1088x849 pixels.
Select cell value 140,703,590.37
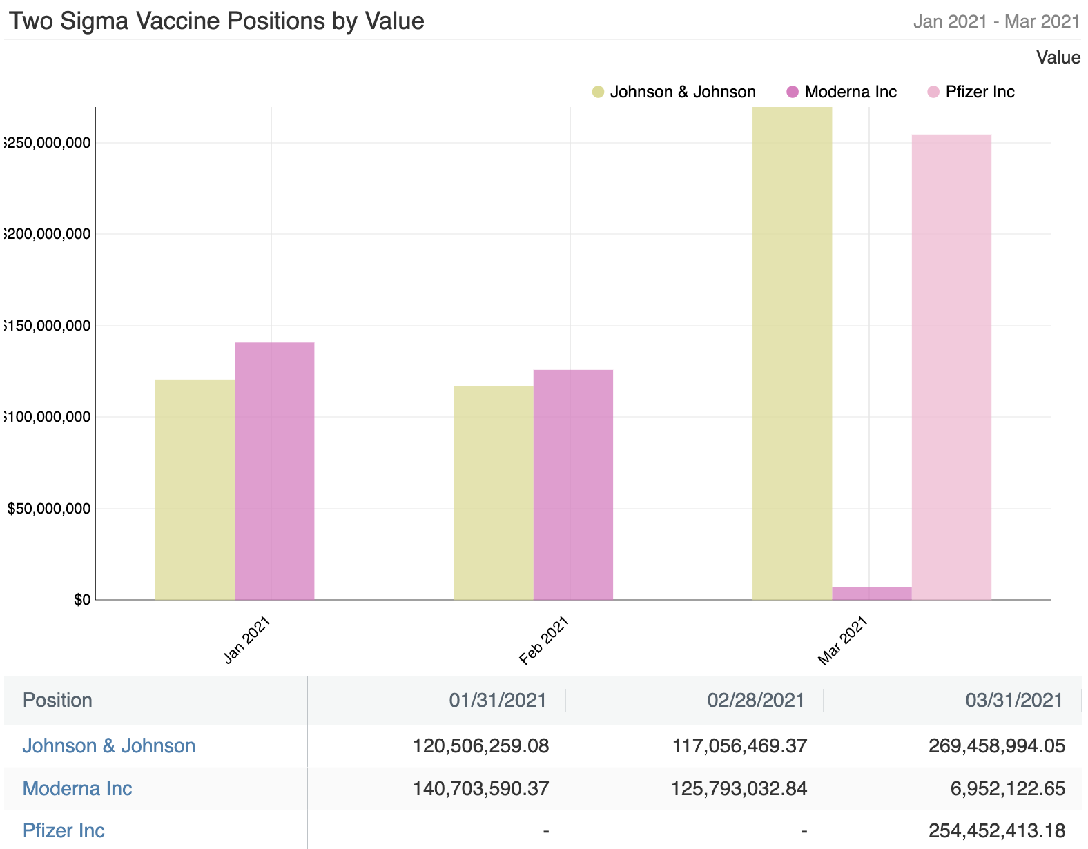pyautogui.click(x=481, y=788)
